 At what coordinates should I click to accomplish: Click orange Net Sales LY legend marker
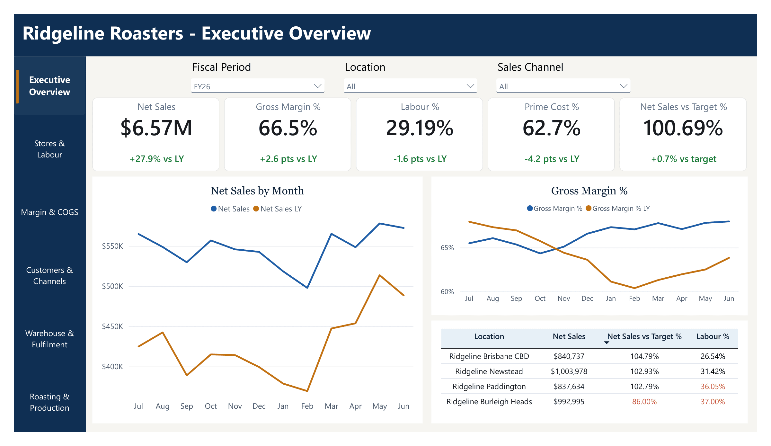256,209
